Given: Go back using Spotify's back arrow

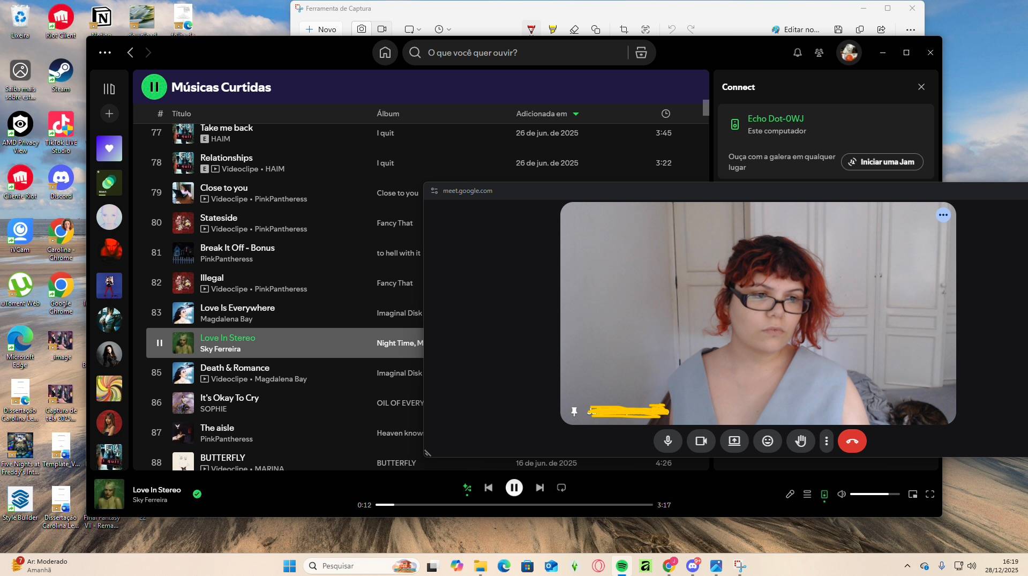Looking at the screenshot, I should (130, 53).
